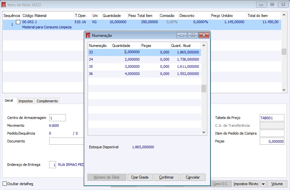Click the Tabela de Preço field
This screenshot has width=290, height=190.
click(272, 118)
